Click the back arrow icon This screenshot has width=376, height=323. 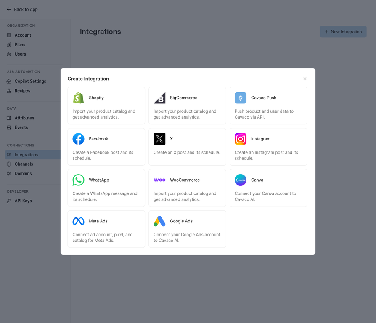(x=9, y=9)
